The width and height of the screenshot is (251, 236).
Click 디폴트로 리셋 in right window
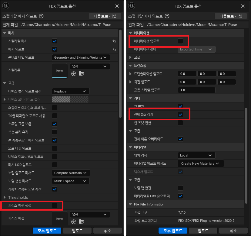[231, 16]
